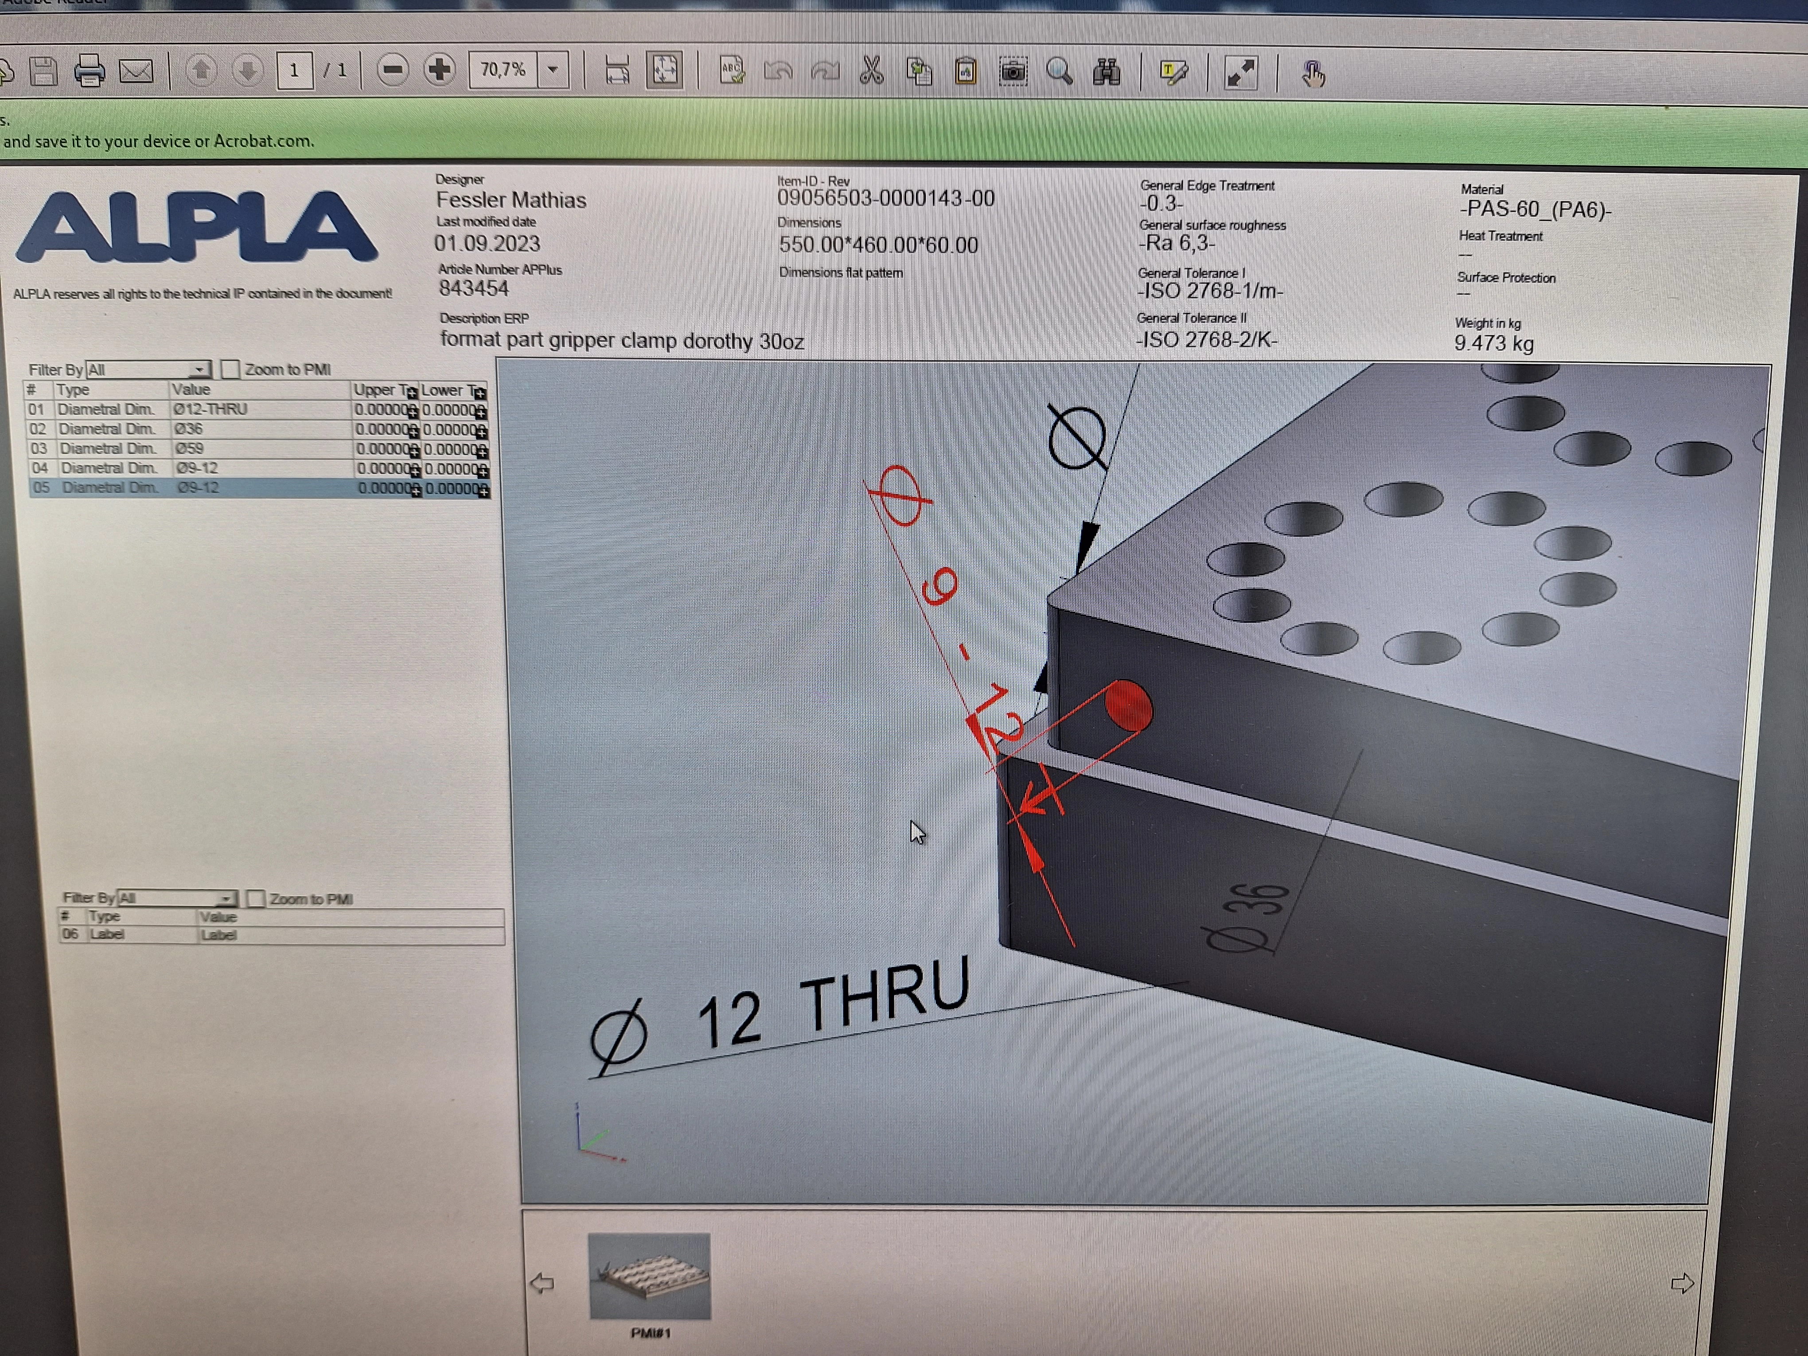Enable upper Zoom to PMI checkbox

tap(231, 370)
